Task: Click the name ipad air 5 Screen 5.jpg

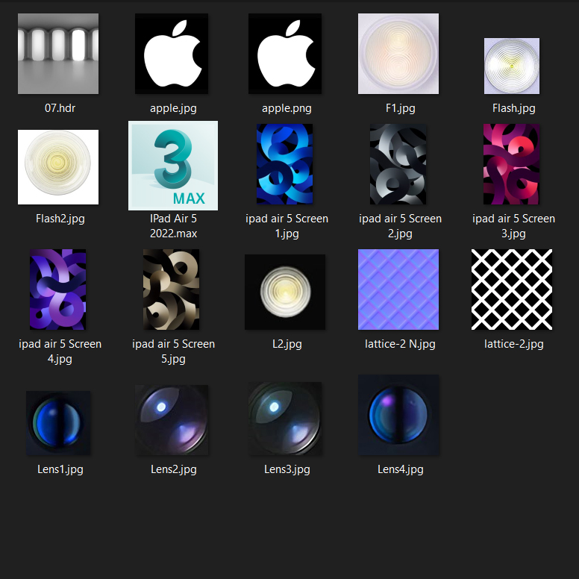Action: click(173, 351)
